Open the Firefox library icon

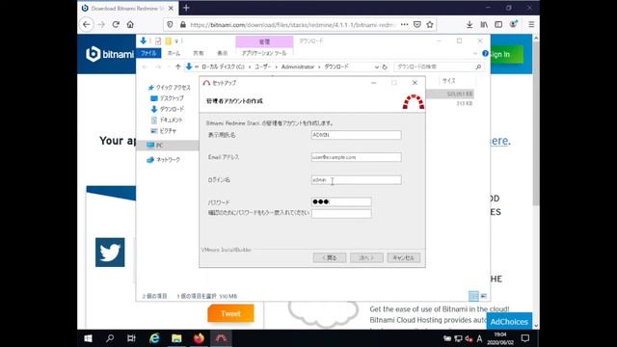coord(484,24)
